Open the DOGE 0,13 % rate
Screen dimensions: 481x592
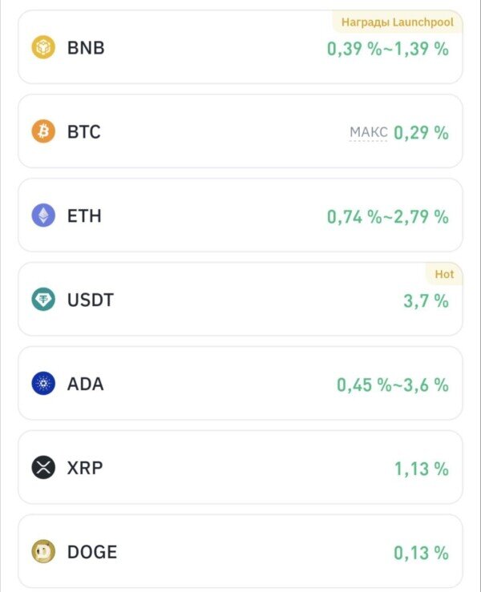coord(421,553)
